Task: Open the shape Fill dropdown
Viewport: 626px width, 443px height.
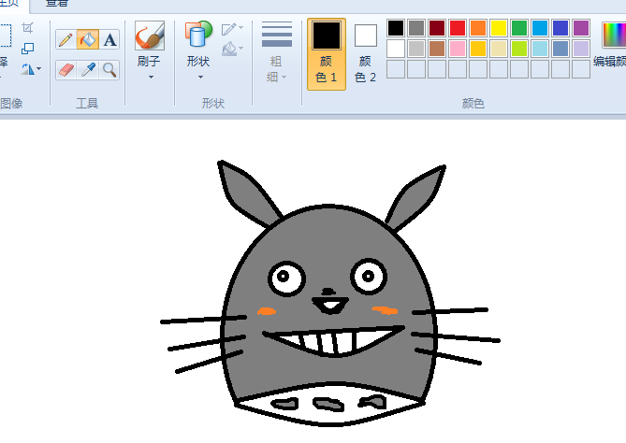Action: (x=232, y=49)
